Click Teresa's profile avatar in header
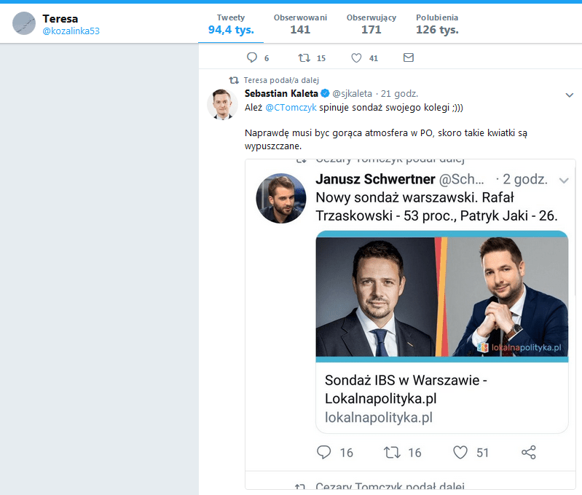The width and height of the screenshot is (582, 495). (x=23, y=23)
